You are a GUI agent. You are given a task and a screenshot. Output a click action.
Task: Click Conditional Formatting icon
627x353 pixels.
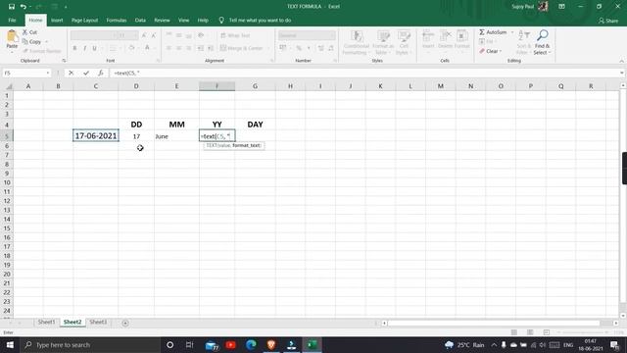356,42
